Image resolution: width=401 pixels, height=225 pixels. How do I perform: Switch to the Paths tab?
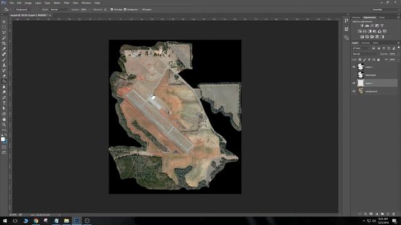376,43
